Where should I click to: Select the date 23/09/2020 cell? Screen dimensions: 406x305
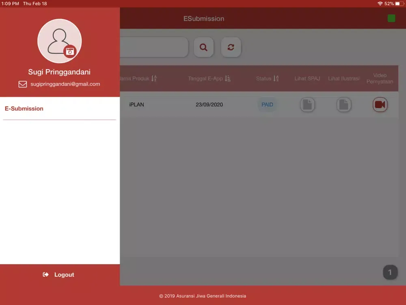(209, 105)
